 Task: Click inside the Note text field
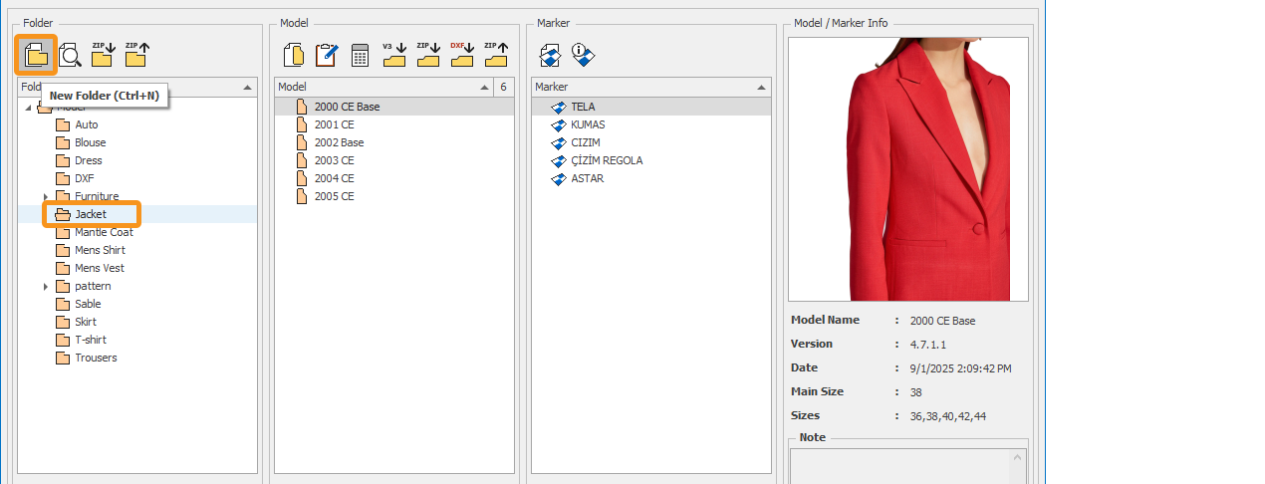pyautogui.click(x=901, y=464)
